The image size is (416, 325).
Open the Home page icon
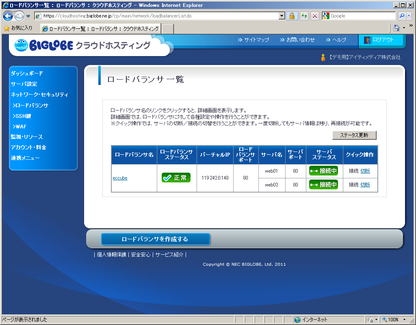coord(397,28)
